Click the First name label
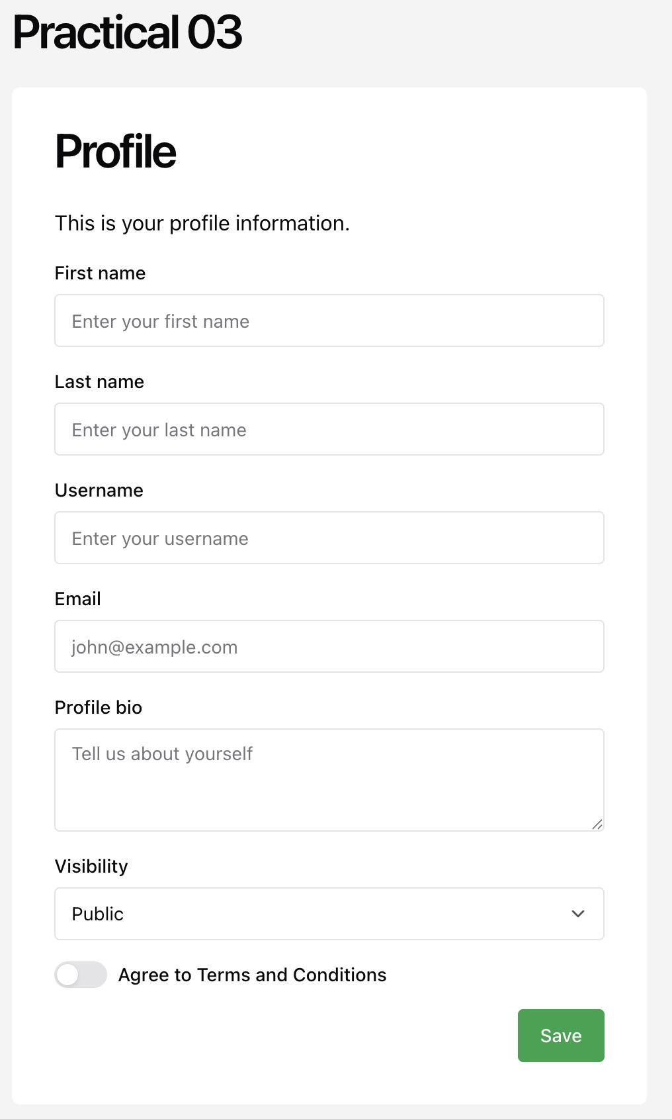Image resolution: width=672 pixels, height=1119 pixels. [100, 273]
